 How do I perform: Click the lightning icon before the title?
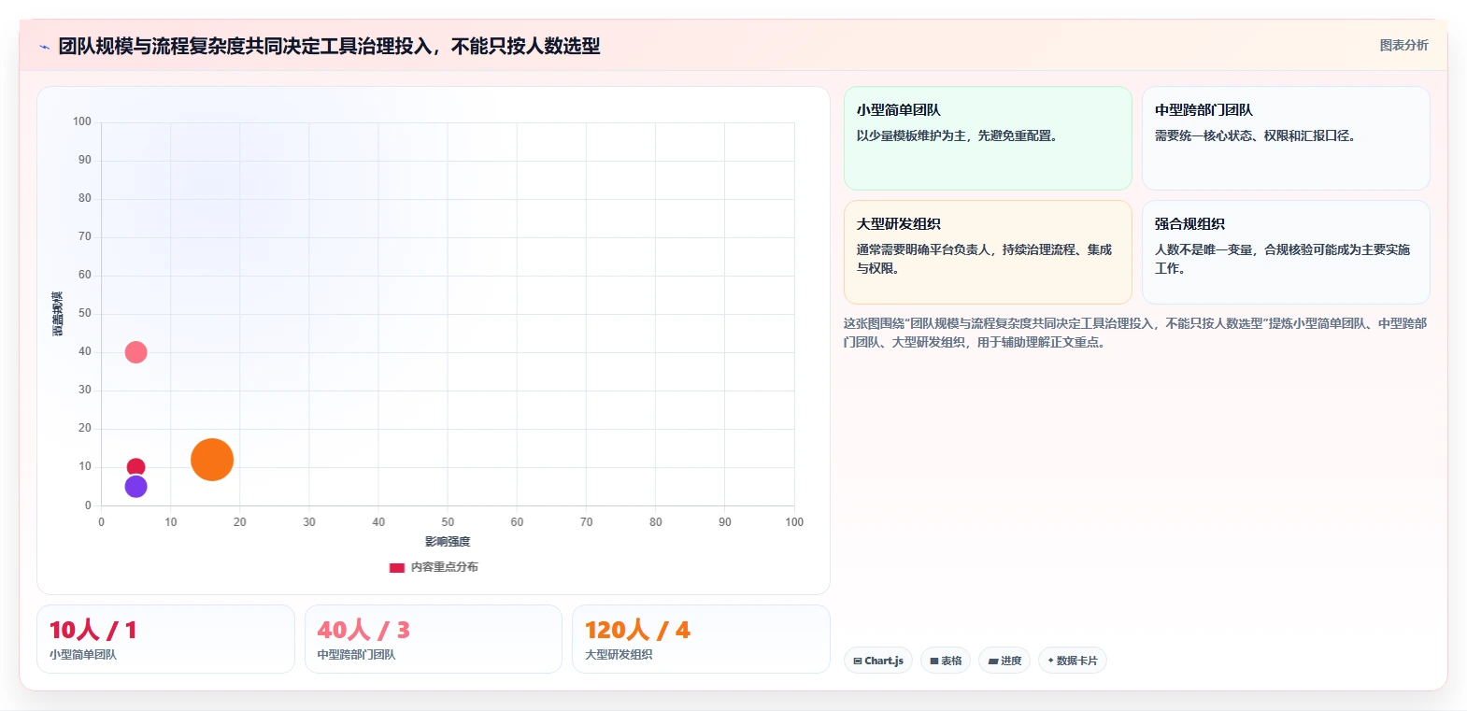pos(44,47)
